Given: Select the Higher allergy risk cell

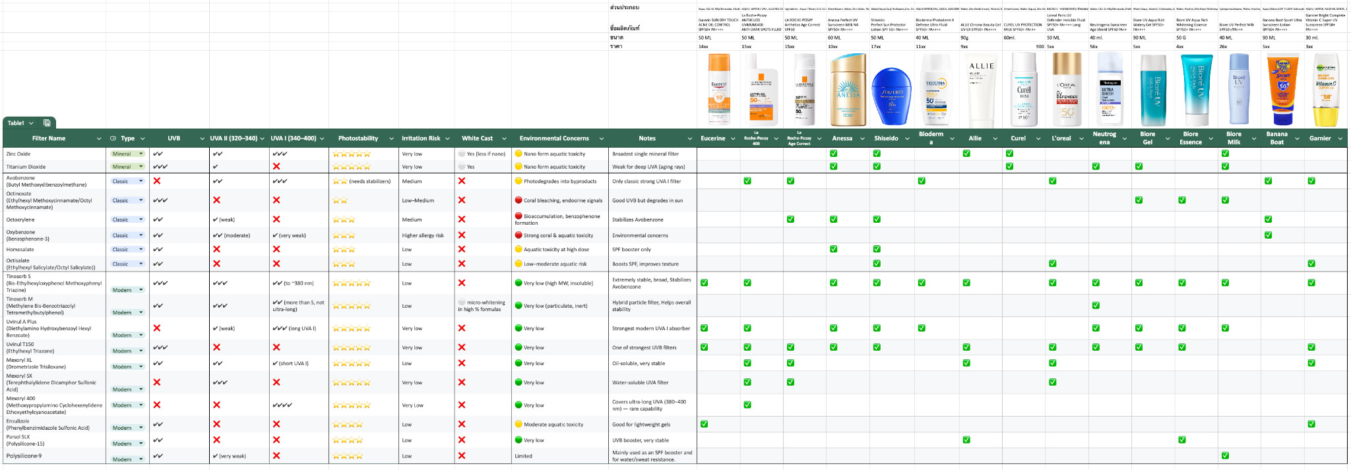Looking at the screenshot, I should [426, 235].
